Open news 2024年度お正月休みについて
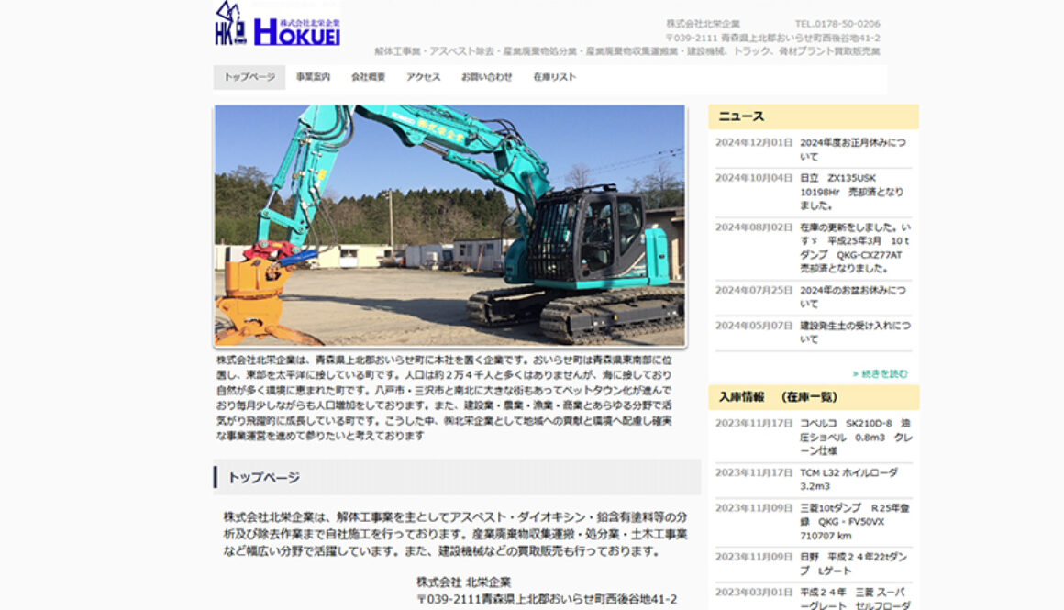This screenshot has height=610, width=1064. (x=853, y=150)
